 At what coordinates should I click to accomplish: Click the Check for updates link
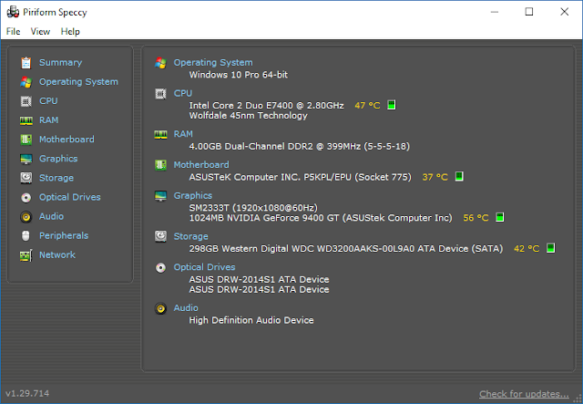pyautogui.click(x=524, y=394)
